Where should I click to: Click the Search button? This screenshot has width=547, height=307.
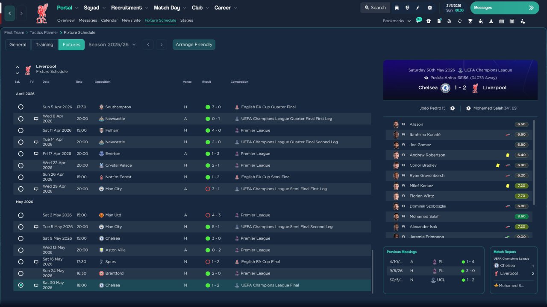pyautogui.click(x=375, y=8)
